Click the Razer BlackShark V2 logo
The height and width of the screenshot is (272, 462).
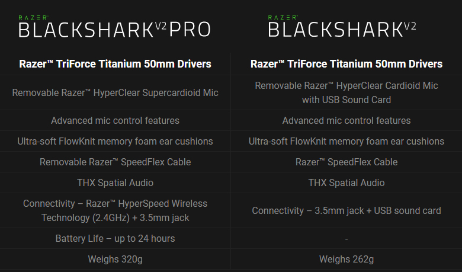[342, 27]
